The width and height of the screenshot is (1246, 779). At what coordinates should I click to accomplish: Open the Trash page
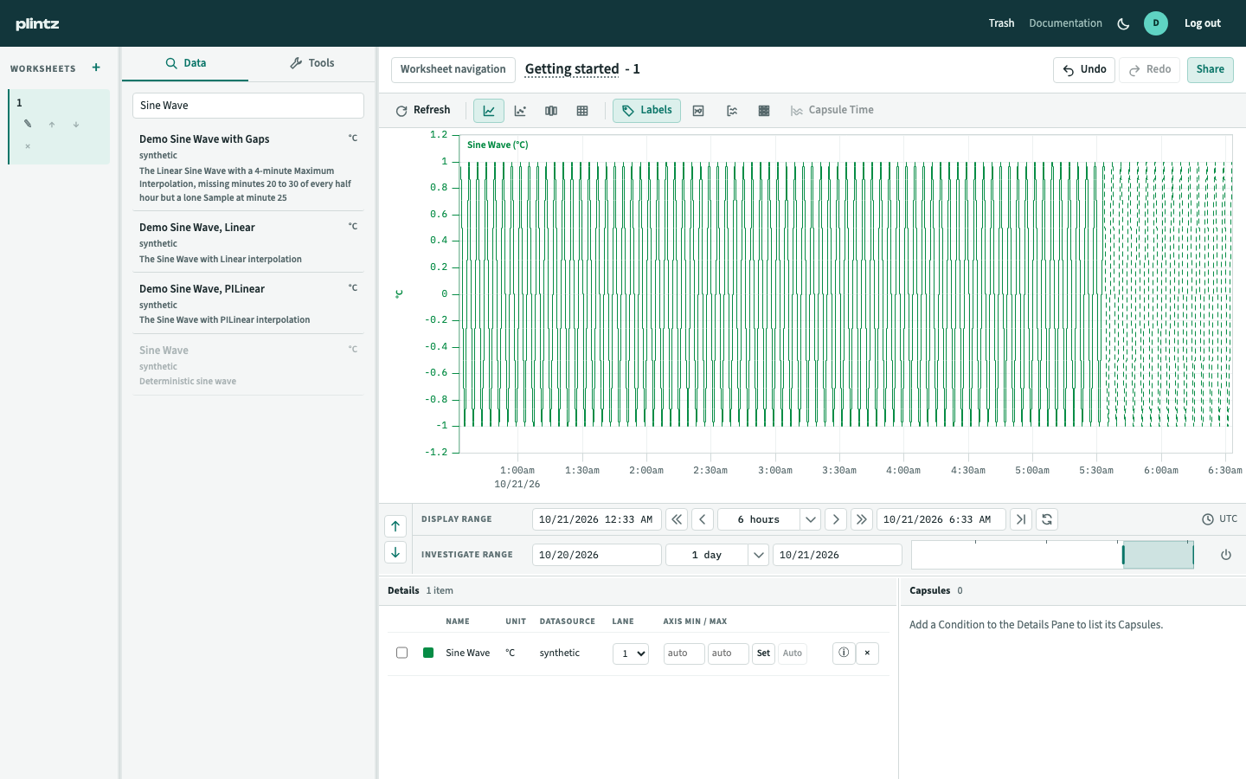point(1001,23)
